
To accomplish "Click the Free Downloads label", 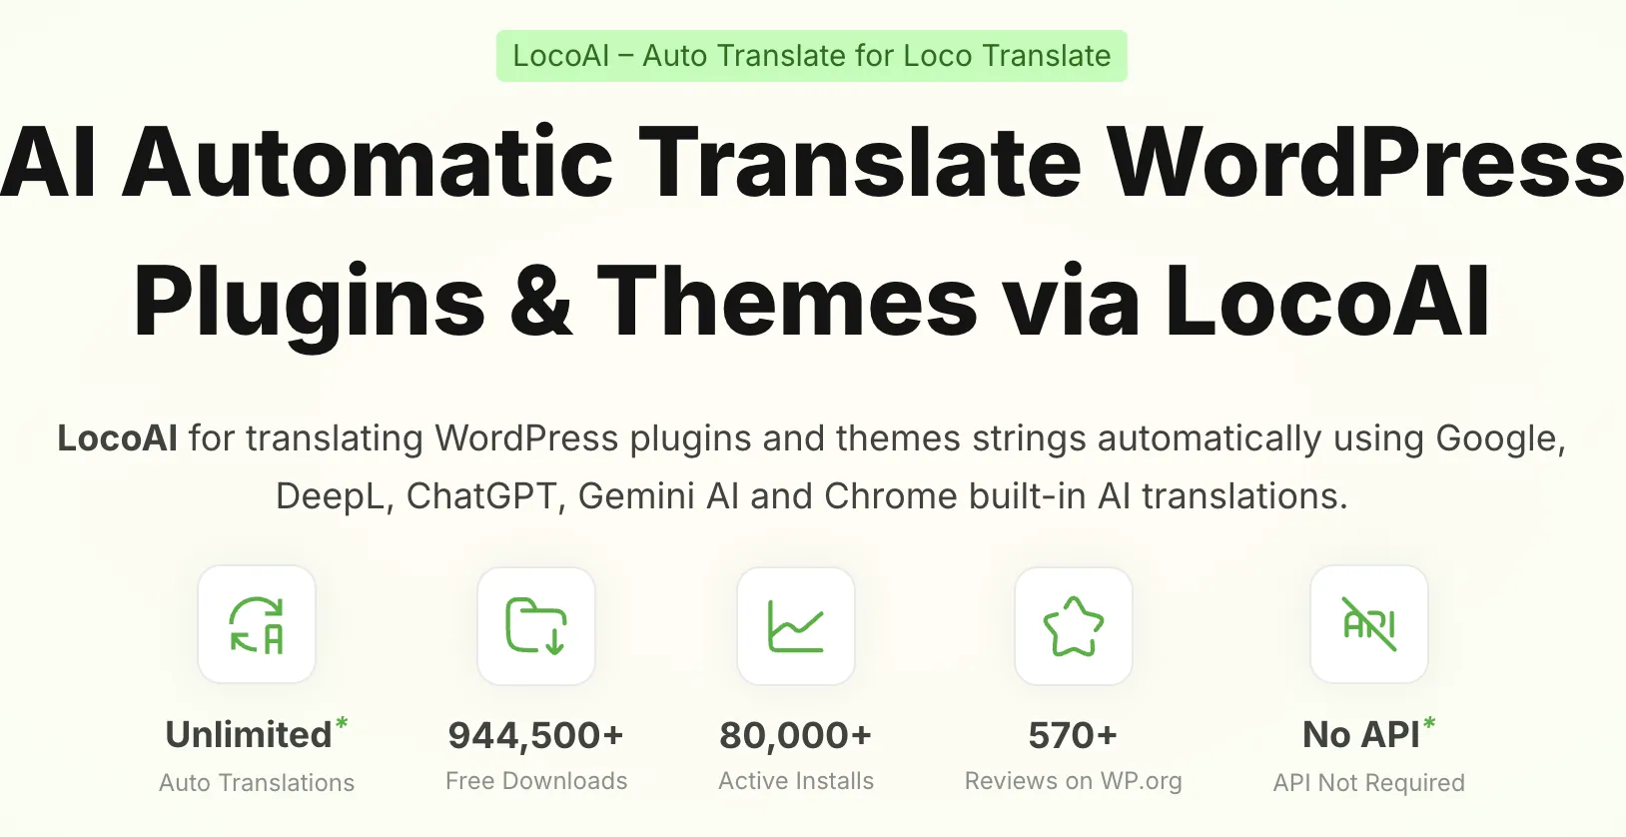I will (536, 781).
